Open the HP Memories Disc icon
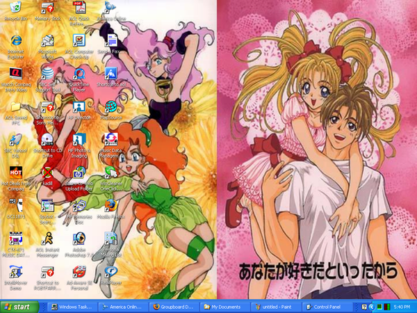Image resolution: width=417 pixels, height=313 pixels. 79,205
